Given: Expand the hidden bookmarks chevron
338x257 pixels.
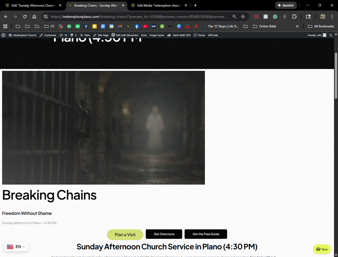Looking at the screenshot, I should coord(297,26).
